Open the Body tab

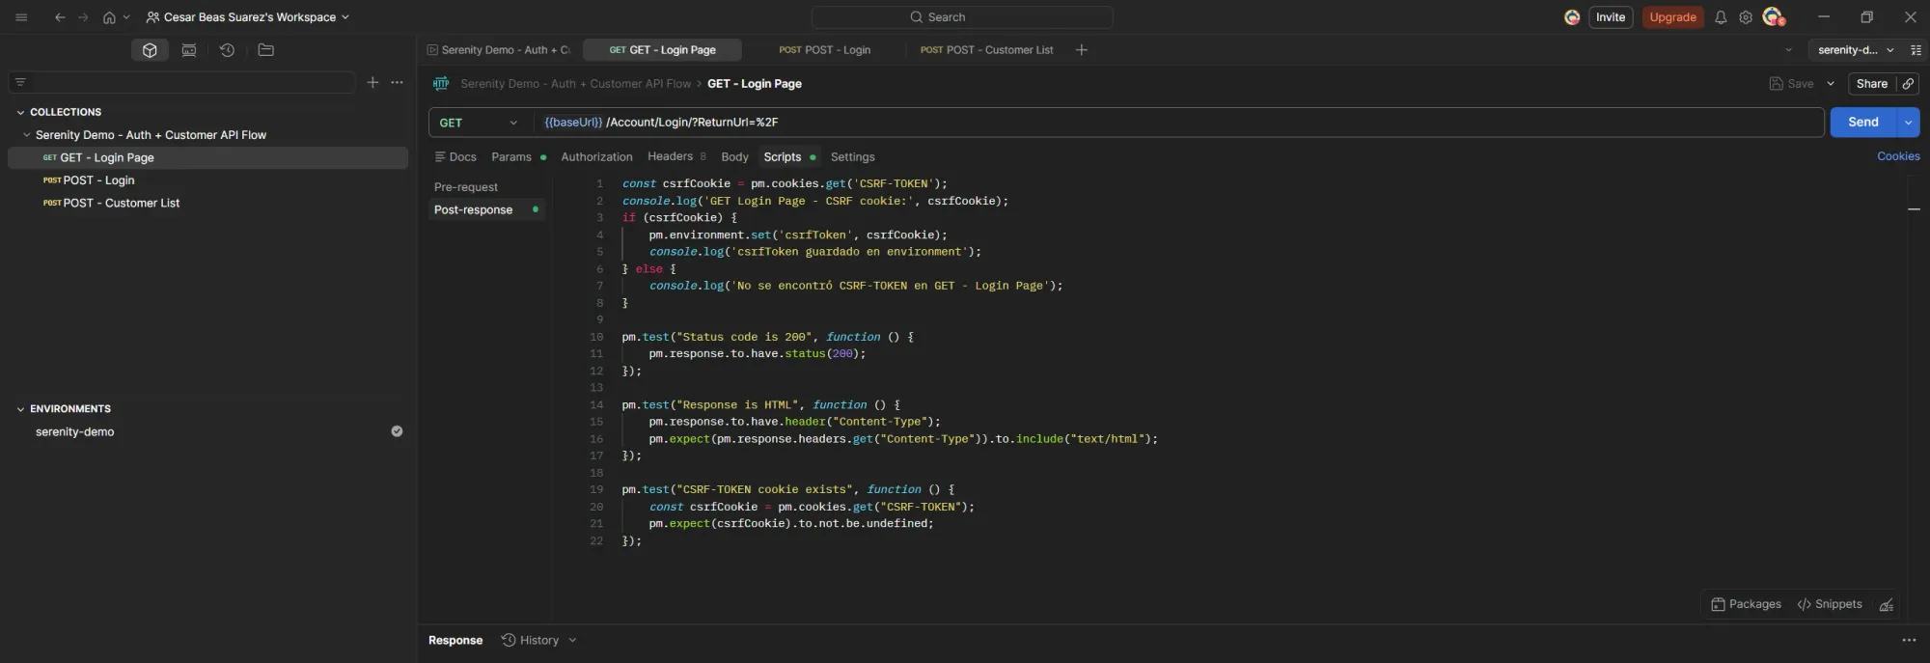734,157
